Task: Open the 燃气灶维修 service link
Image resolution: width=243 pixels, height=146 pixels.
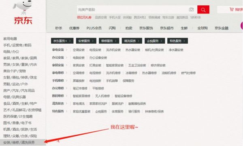Action: pyautogui.click(x=188, y=73)
